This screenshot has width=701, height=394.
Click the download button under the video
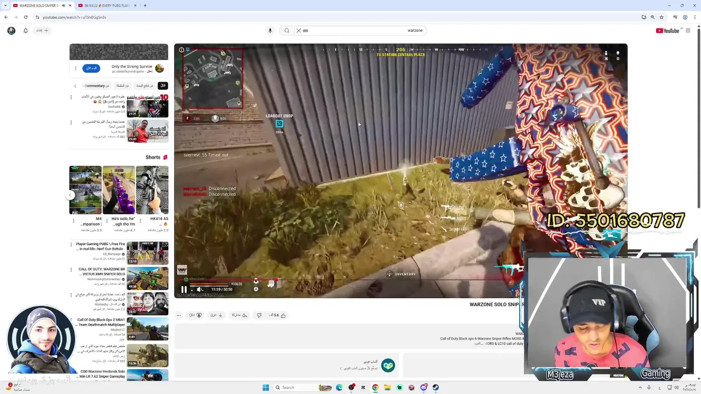(216, 315)
